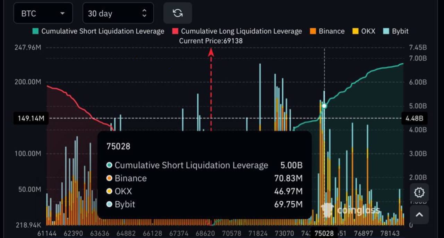Click the red arrow at current price line
The width and height of the screenshot is (444, 238).
(x=211, y=53)
